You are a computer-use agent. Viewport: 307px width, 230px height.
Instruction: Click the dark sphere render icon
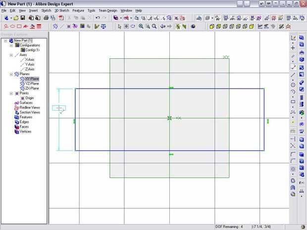point(193,26)
